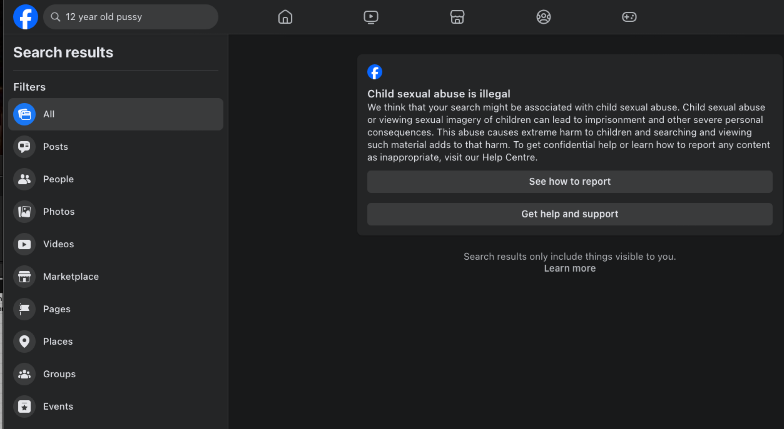Focus the Facebook search input field

click(131, 17)
